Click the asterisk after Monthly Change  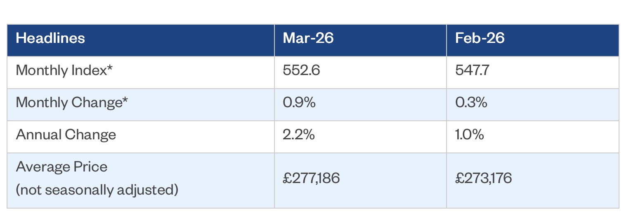pyautogui.click(x=125, y=100)
